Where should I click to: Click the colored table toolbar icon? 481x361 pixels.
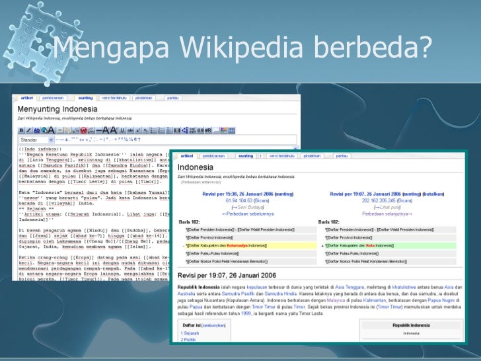(x=223, y=130)
